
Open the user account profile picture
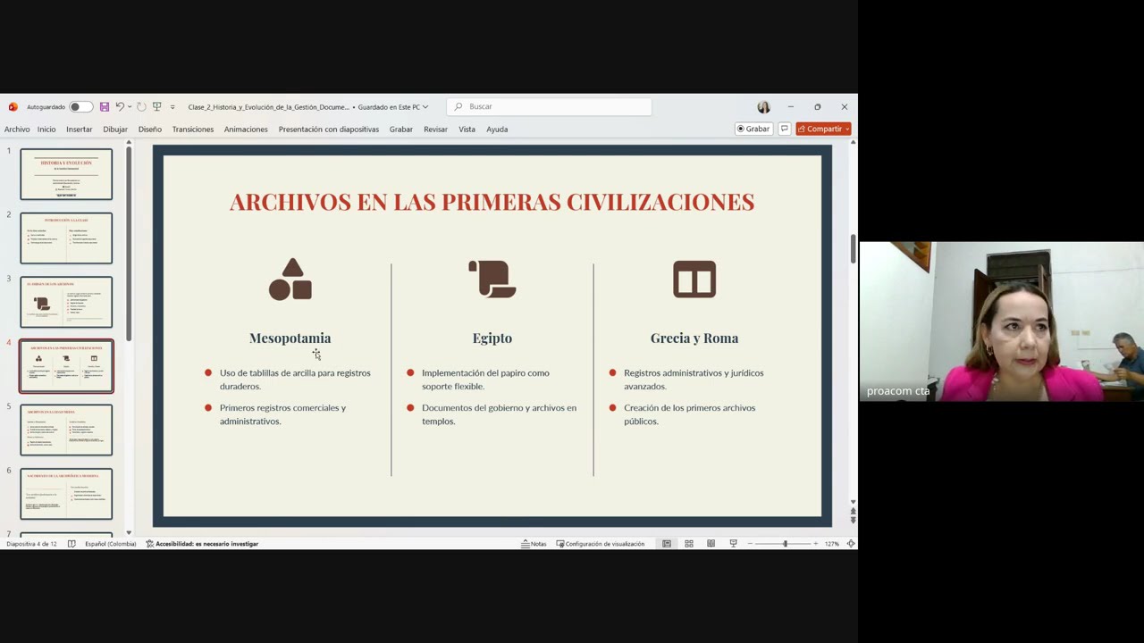coord(763,107)
